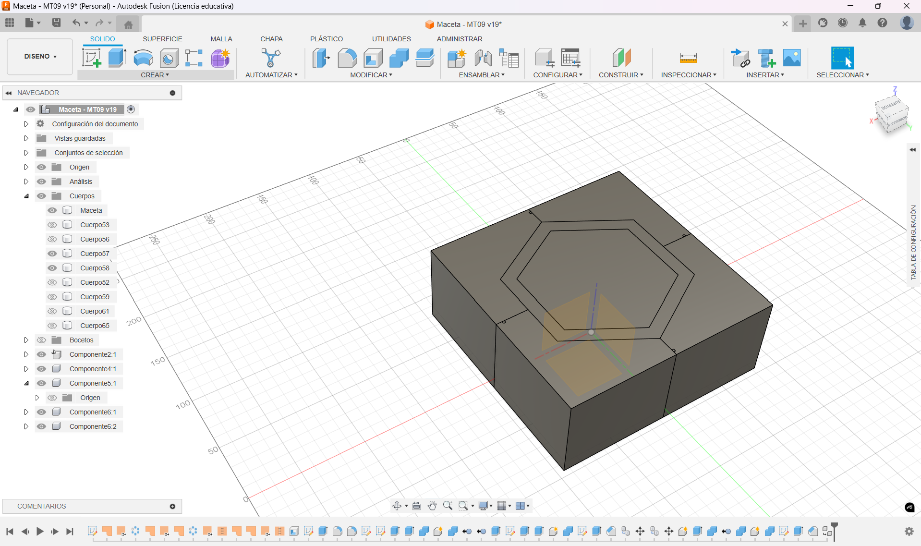This screenshot has width=921, height=546.
Task: Collapse the Componente5:1 node
Action: pos(26,383)
